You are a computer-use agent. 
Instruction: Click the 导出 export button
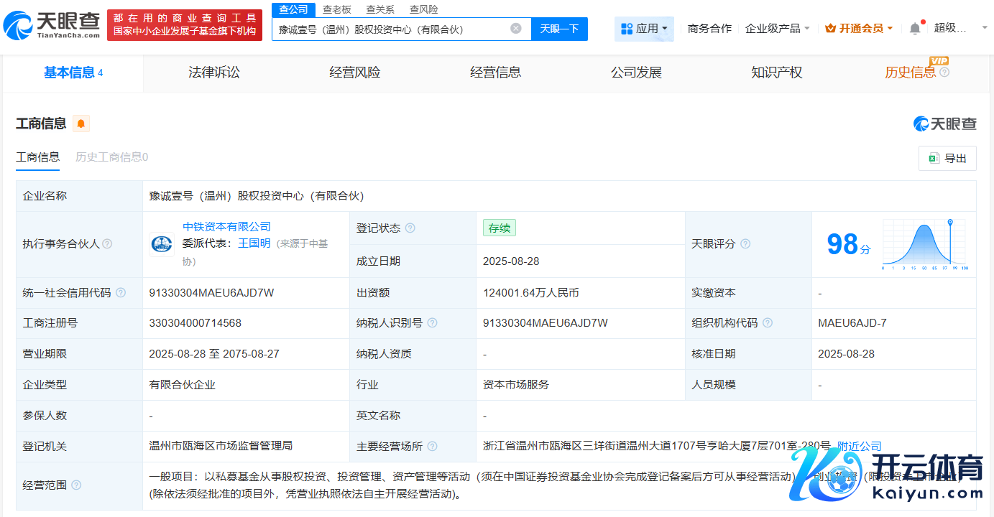[x=947, y=159]
